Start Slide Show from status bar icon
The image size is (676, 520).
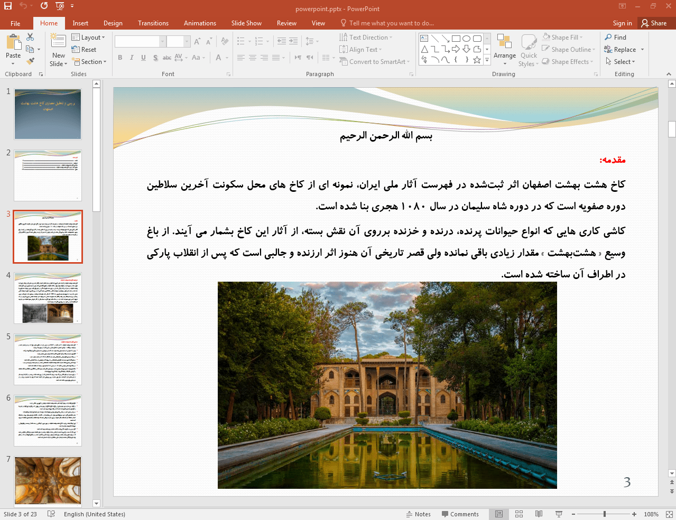pos(559,514)
